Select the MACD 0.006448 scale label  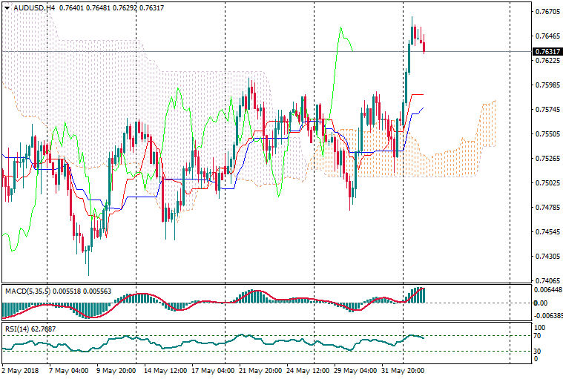click(x=547, y=291)
